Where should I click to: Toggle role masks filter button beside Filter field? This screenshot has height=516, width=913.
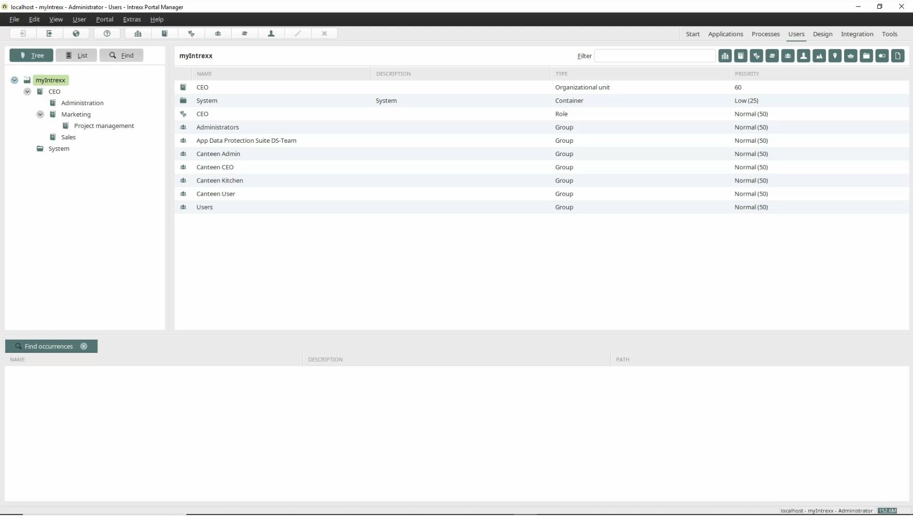(756, 56)
